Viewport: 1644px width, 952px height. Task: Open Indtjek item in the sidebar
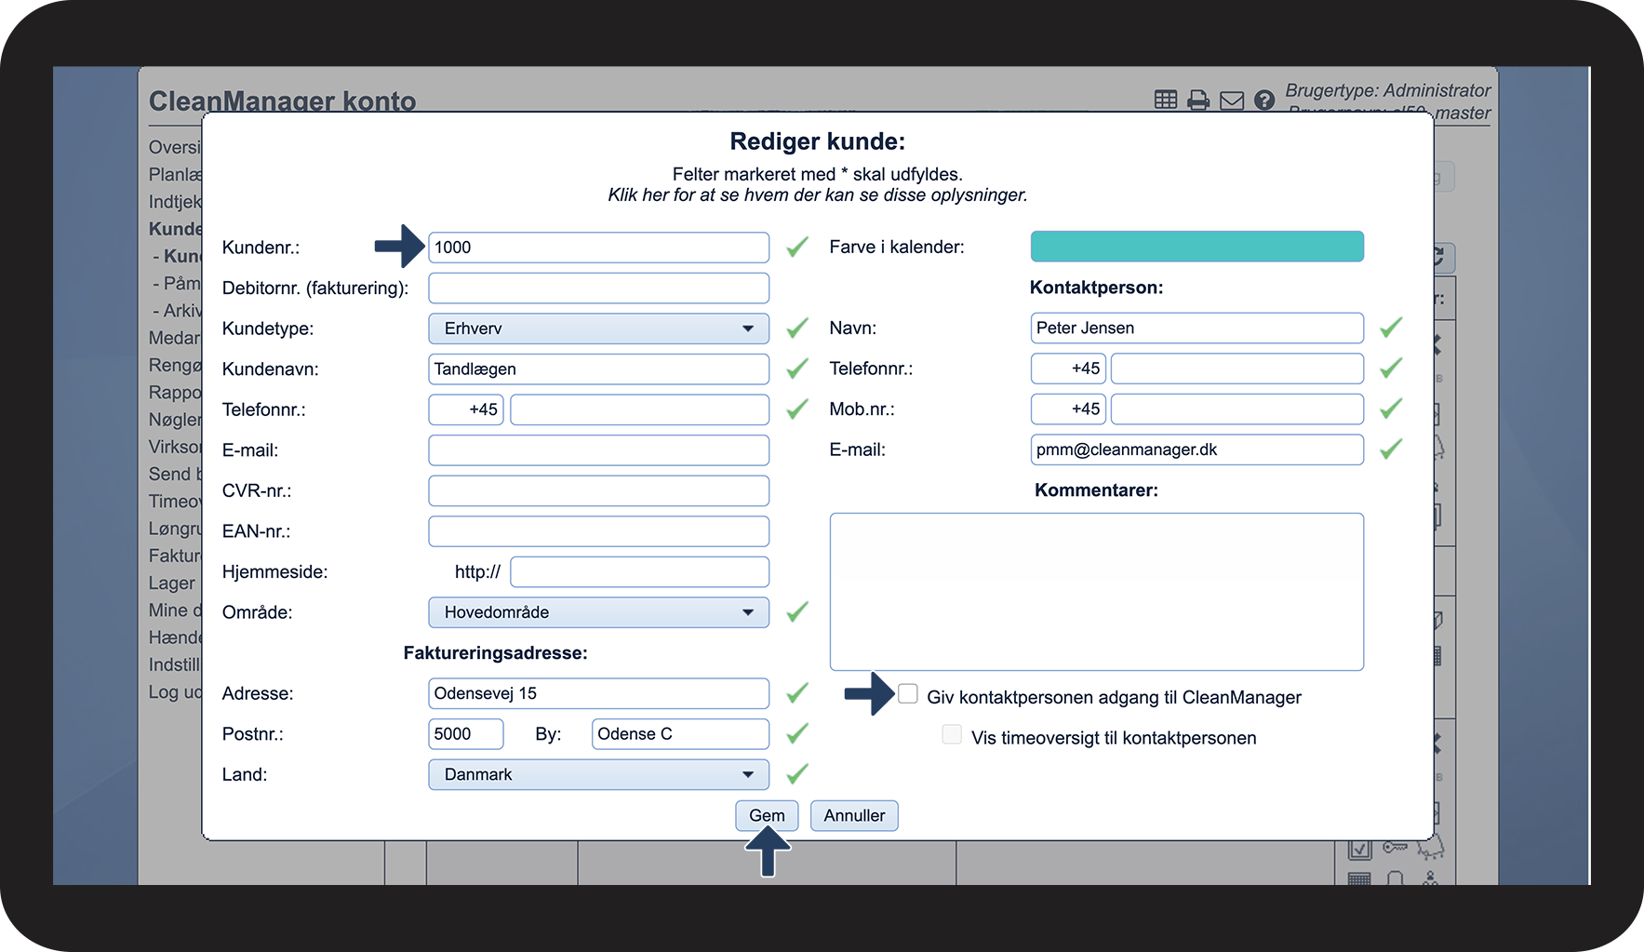click(x=175, y=202)
